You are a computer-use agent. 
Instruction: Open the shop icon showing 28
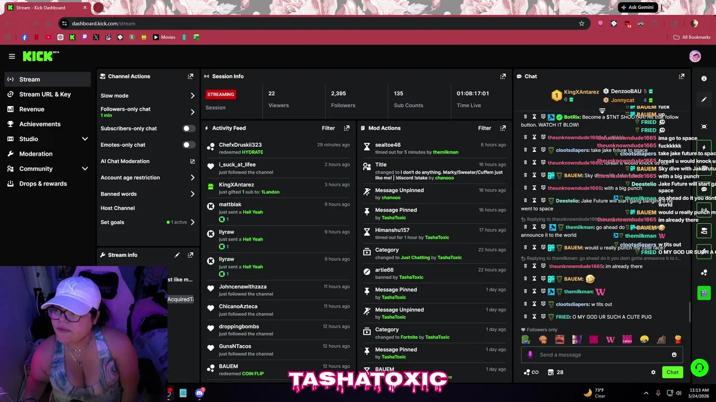(555, 372)
